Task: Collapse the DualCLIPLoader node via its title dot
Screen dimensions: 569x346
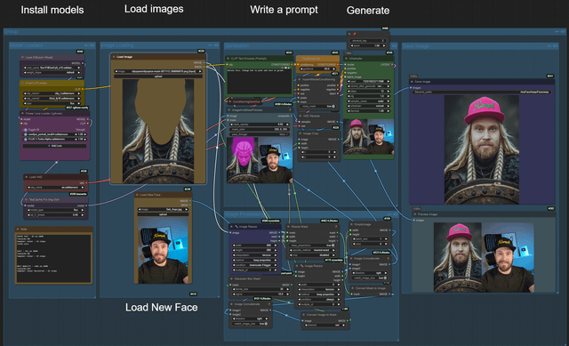Action: tap(22, 83)
